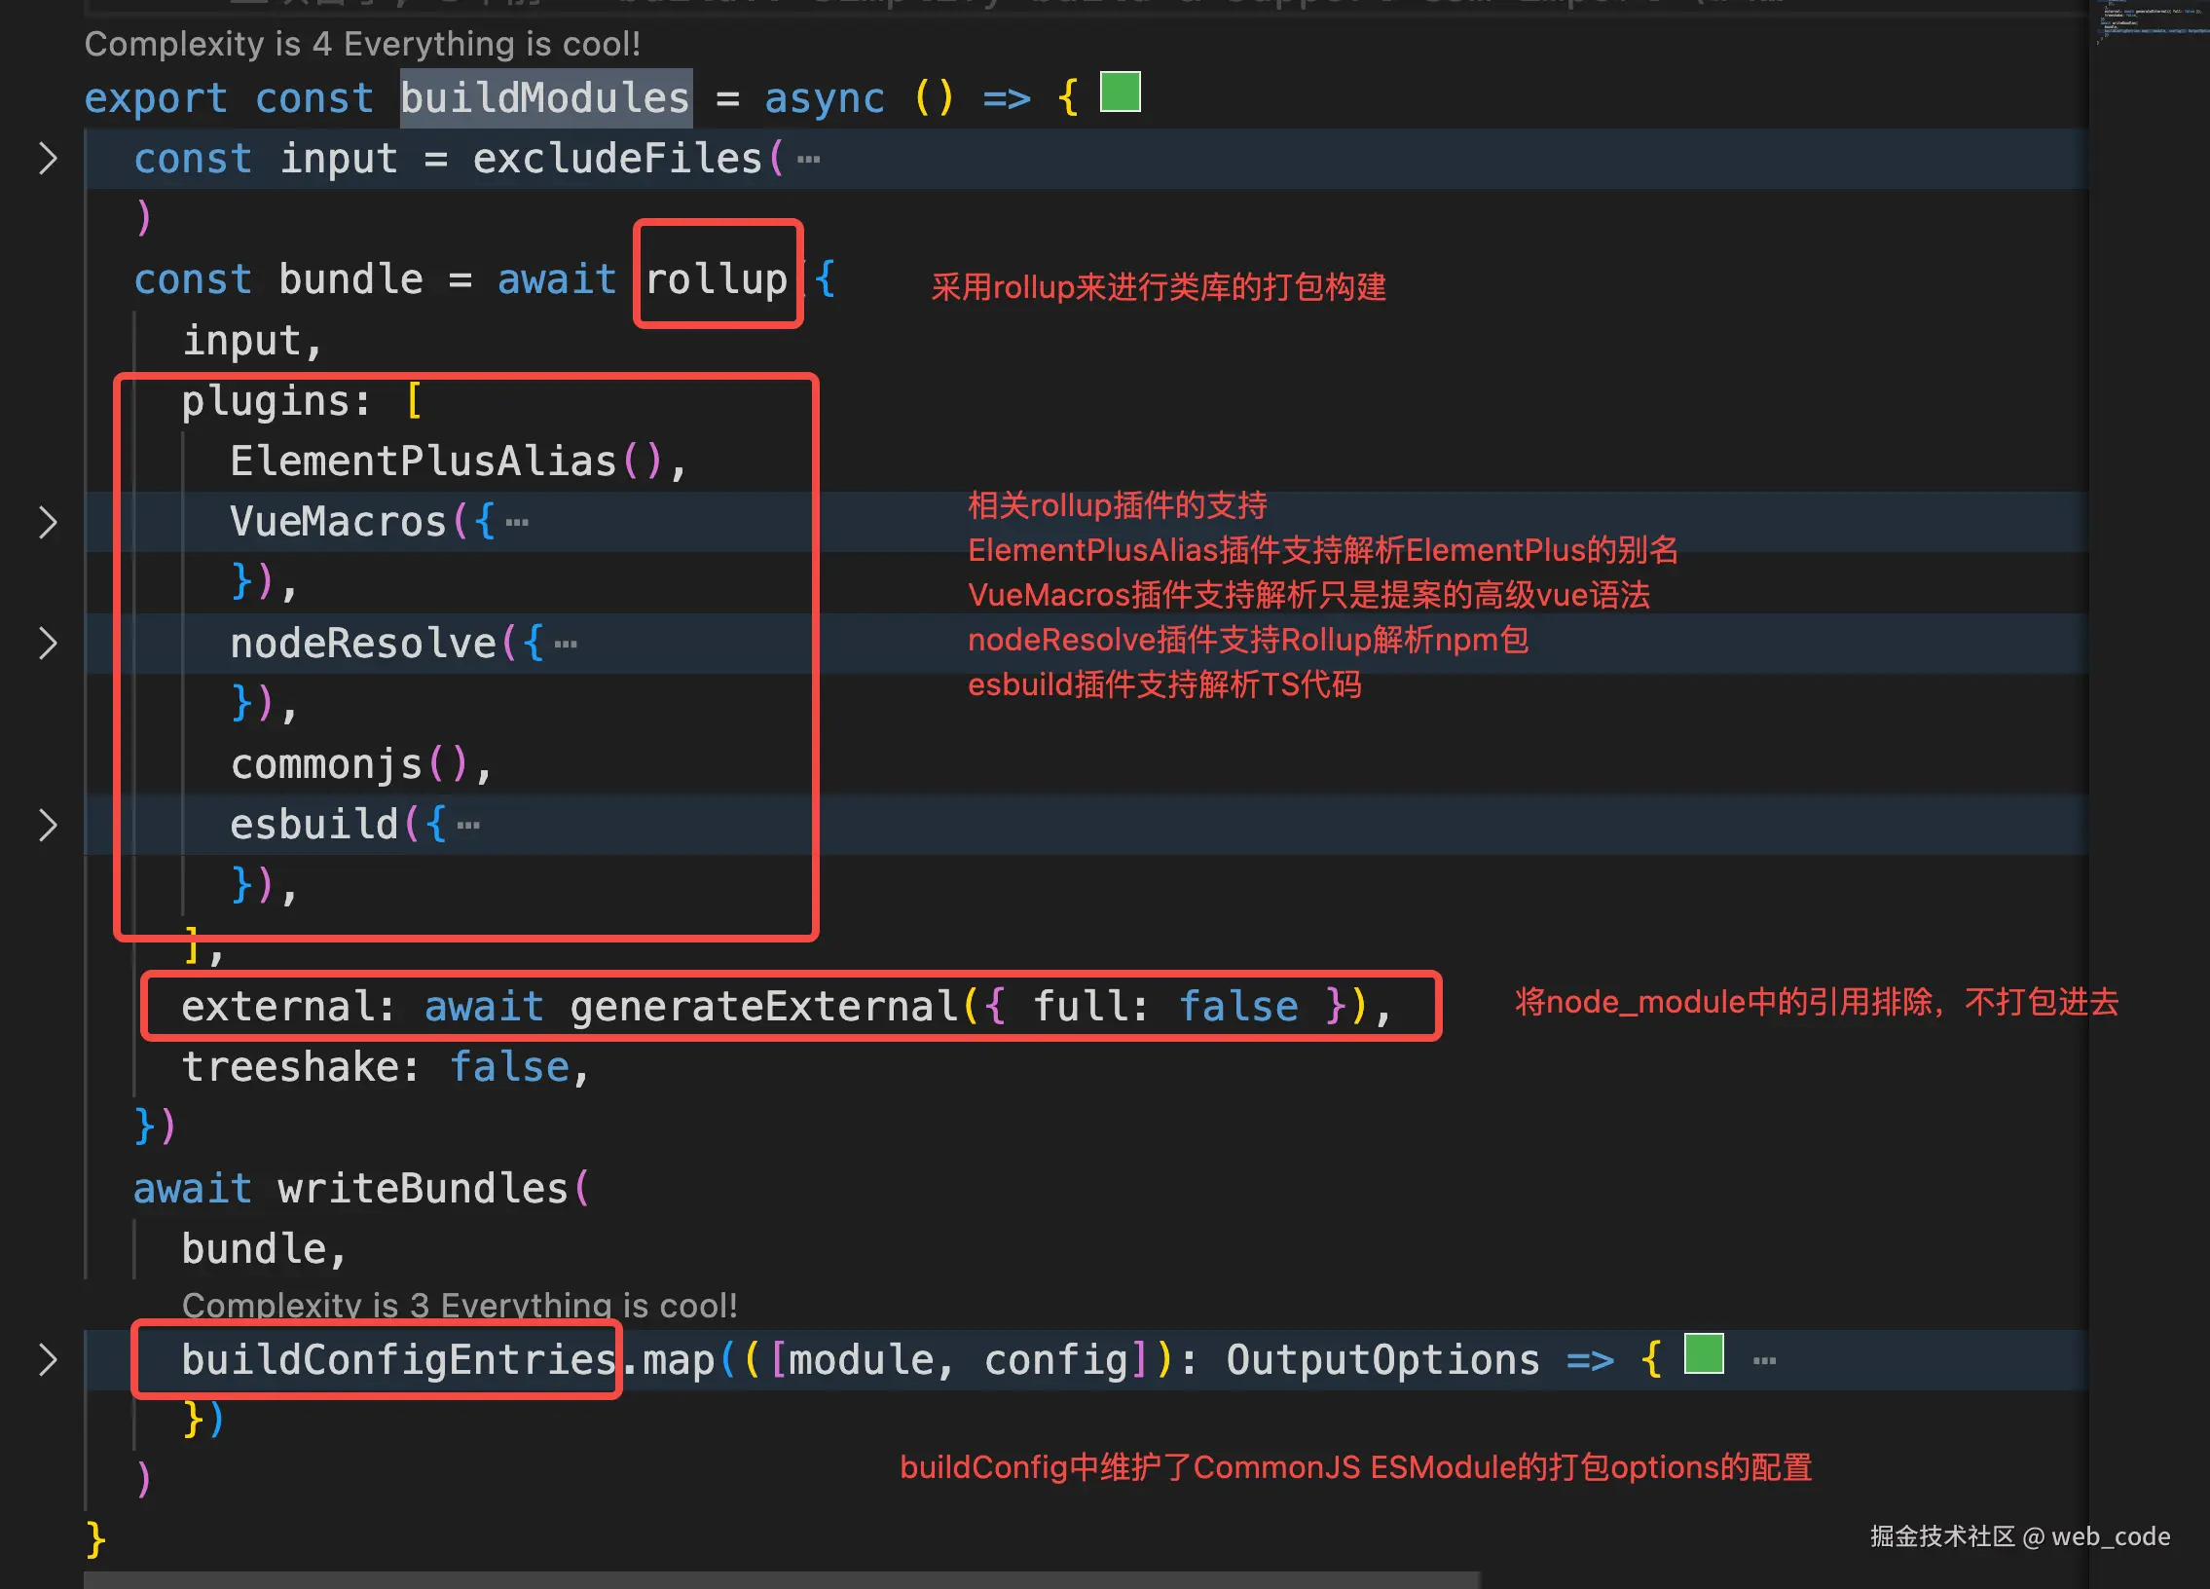The height and width of the screenshot is (1589, 2210).
Task: Expand the folded VueMacros block chevron
Action: 47,522
